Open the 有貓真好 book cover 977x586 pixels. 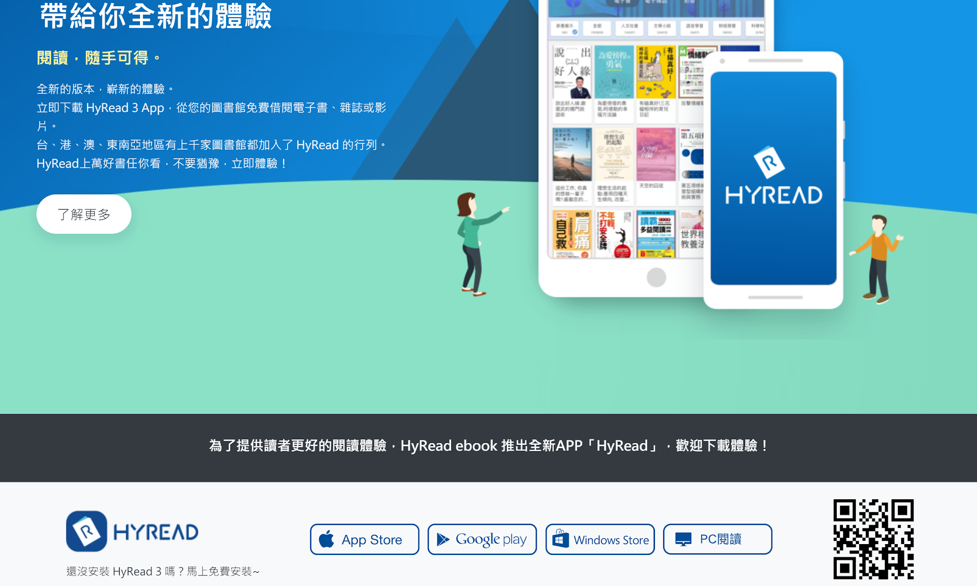pos(656,71)
